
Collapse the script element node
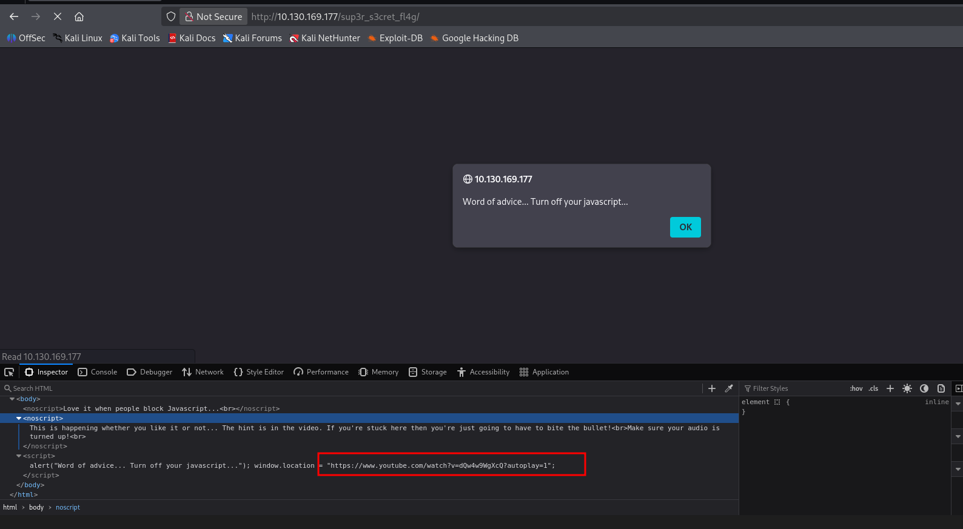coord(19,456)
